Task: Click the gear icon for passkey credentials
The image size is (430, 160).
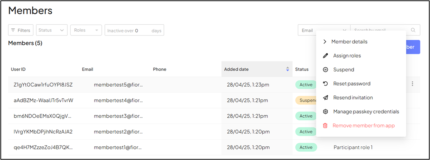Action: click(325, 112)
